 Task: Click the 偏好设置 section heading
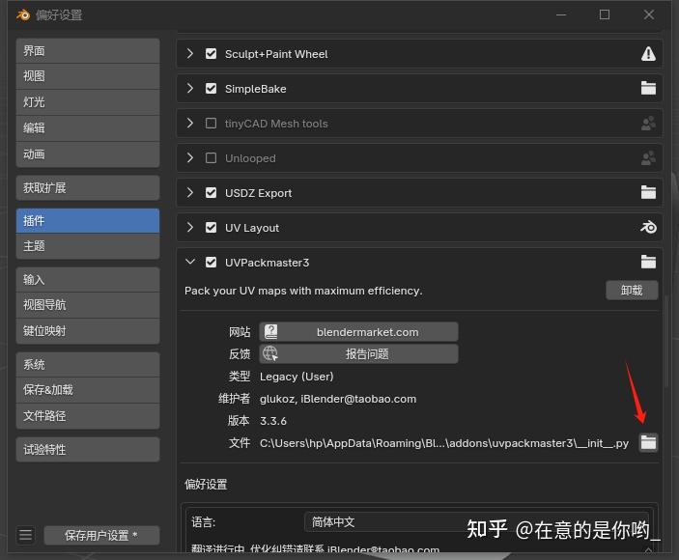[206, 485]
